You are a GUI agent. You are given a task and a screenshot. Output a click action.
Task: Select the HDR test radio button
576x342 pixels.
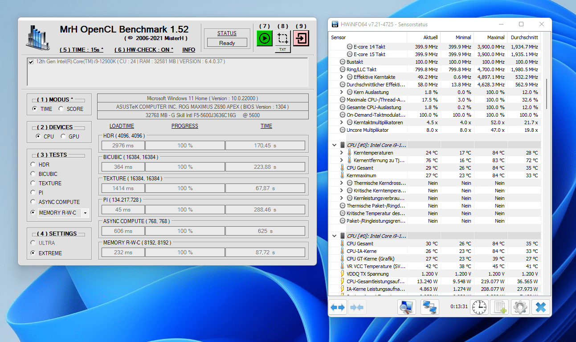(x=33, y=164)
